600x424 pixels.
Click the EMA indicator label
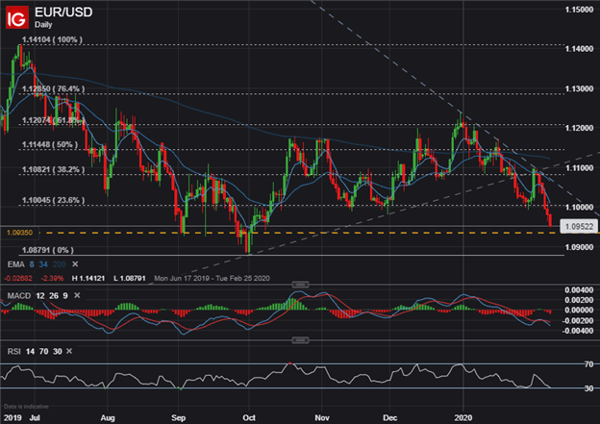pyautogui.click(x=15, y=264)
